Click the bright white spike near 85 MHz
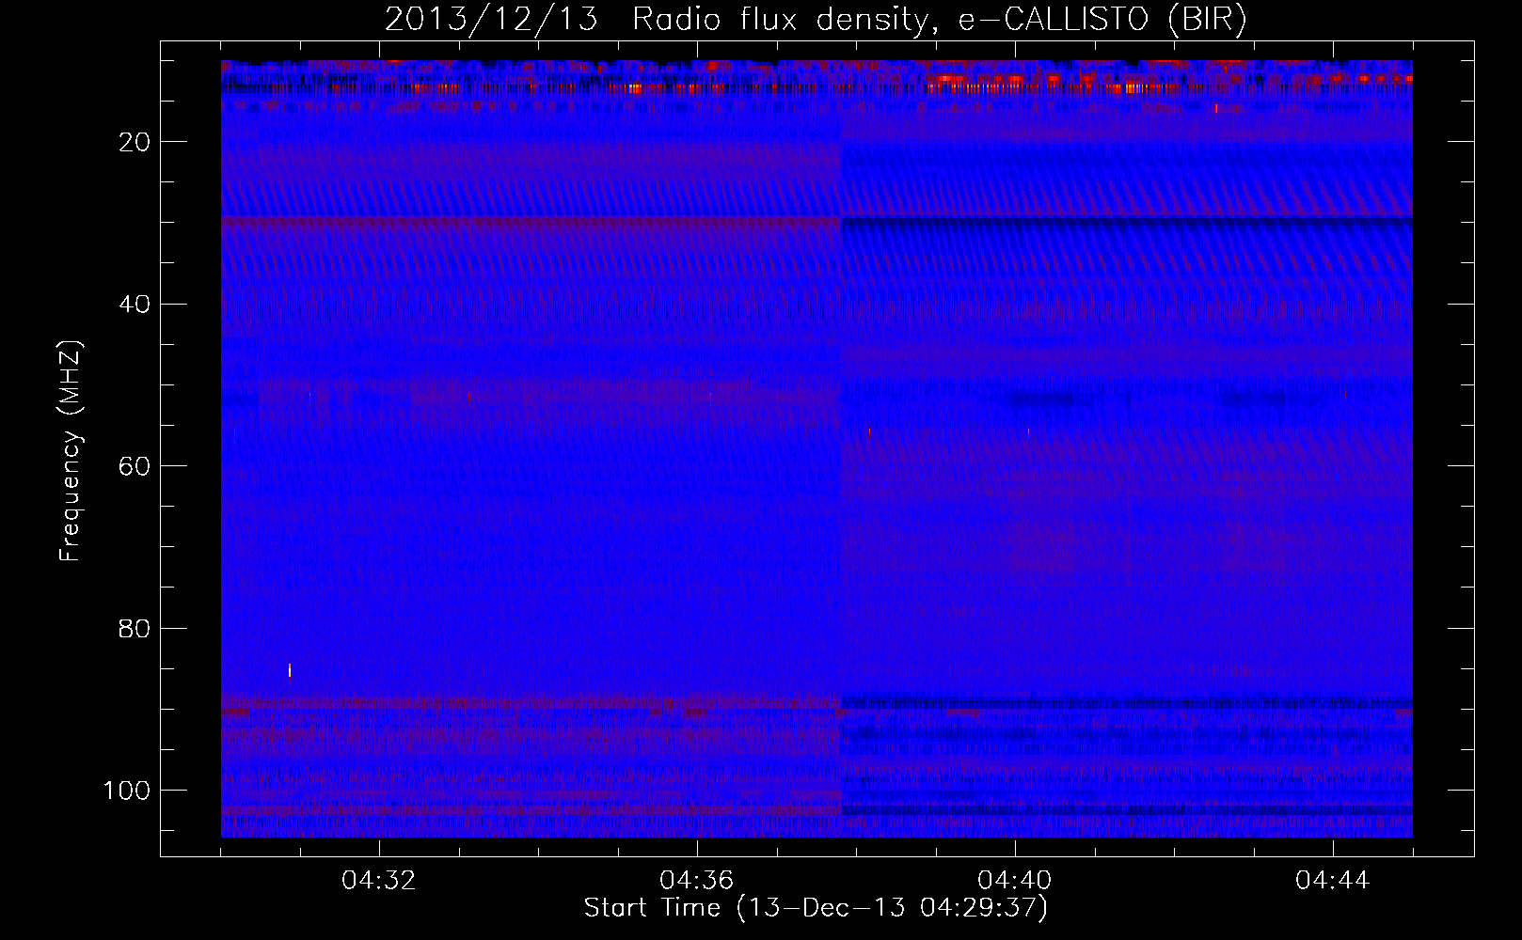The image size is (1522, 940). click(x=290, y=670)
